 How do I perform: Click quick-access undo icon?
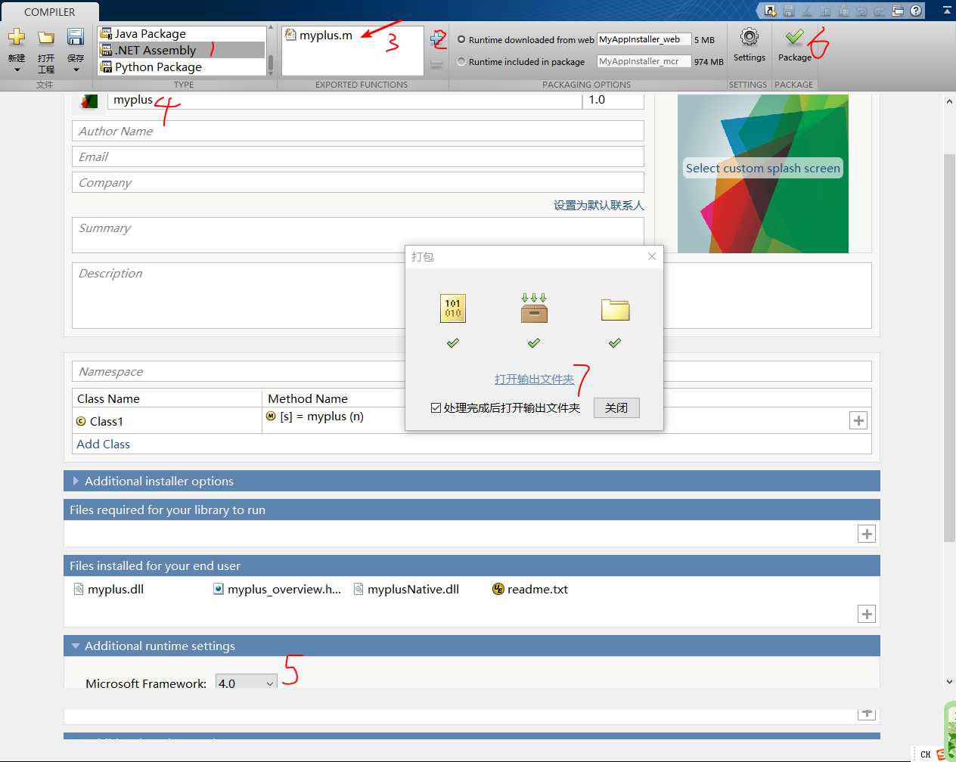(x=861, y=11)
